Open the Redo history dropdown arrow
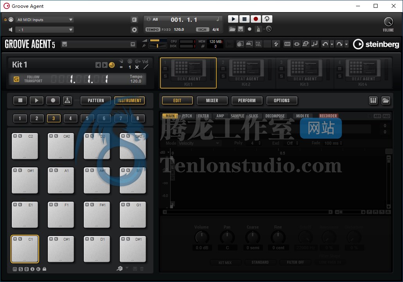The height and width of the screenshot is (282, 403). (x=346, y=44)
